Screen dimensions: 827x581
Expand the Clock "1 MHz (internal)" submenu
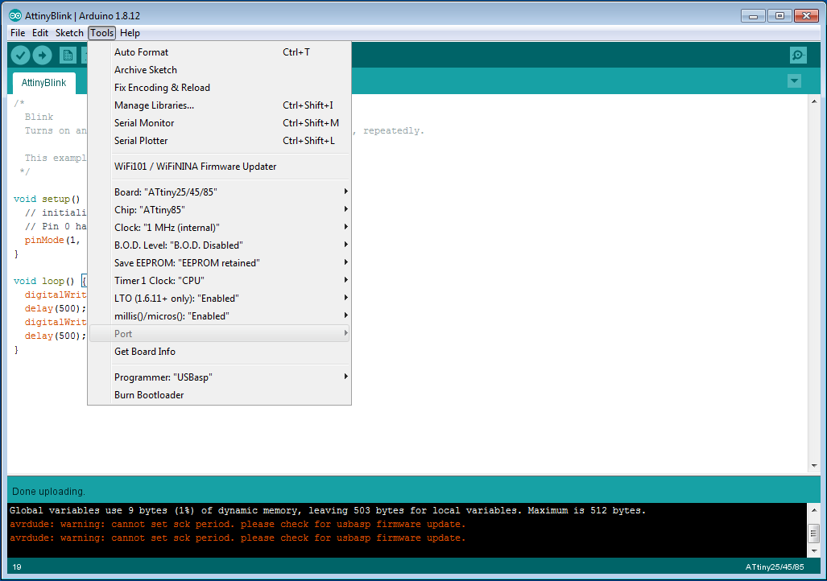click(x=219, y=228)
